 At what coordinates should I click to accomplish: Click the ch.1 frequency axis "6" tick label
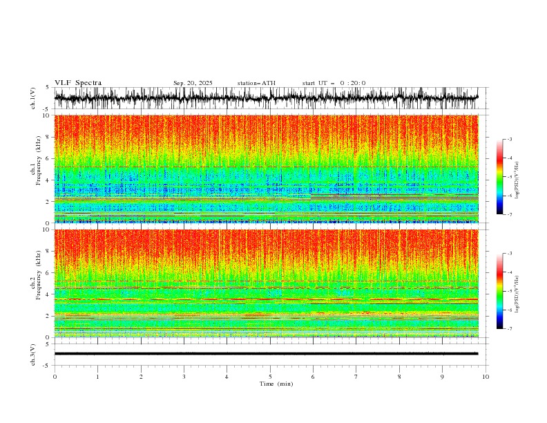coord(49,159)
